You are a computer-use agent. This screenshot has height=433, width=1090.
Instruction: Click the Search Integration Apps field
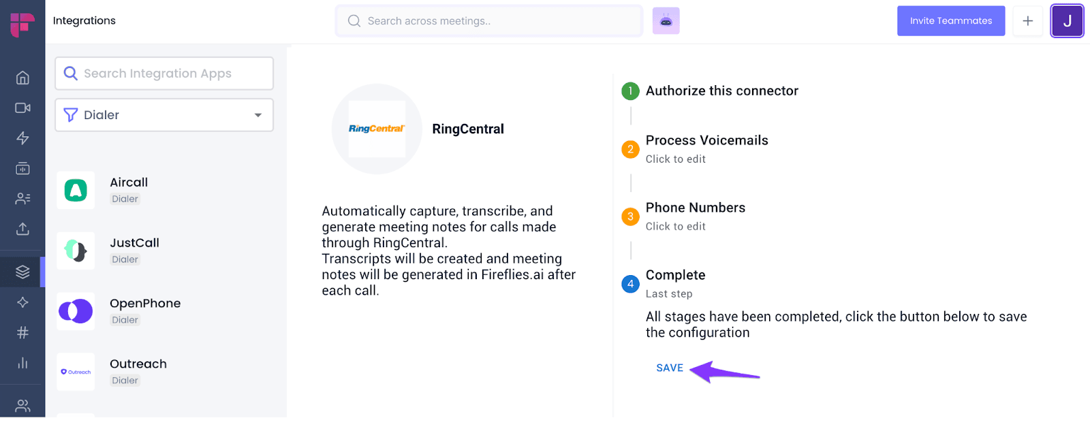tap(164, 74)
